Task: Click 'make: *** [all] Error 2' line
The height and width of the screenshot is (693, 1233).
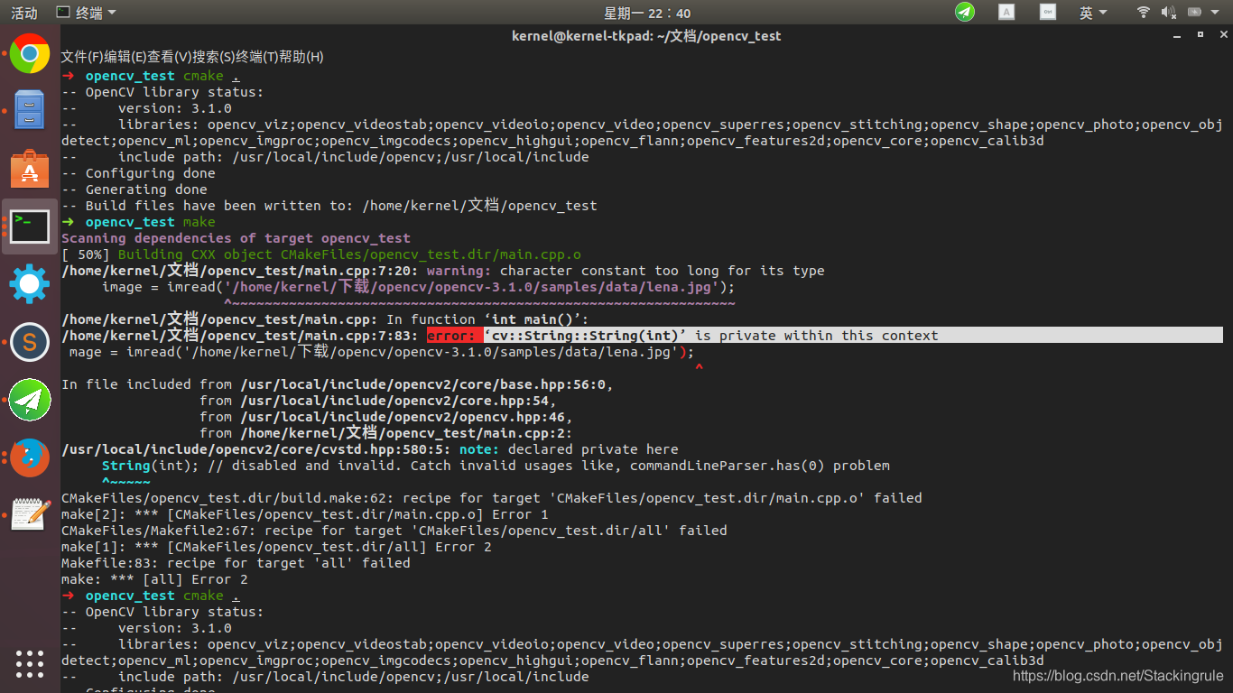Action: [154, 579]
